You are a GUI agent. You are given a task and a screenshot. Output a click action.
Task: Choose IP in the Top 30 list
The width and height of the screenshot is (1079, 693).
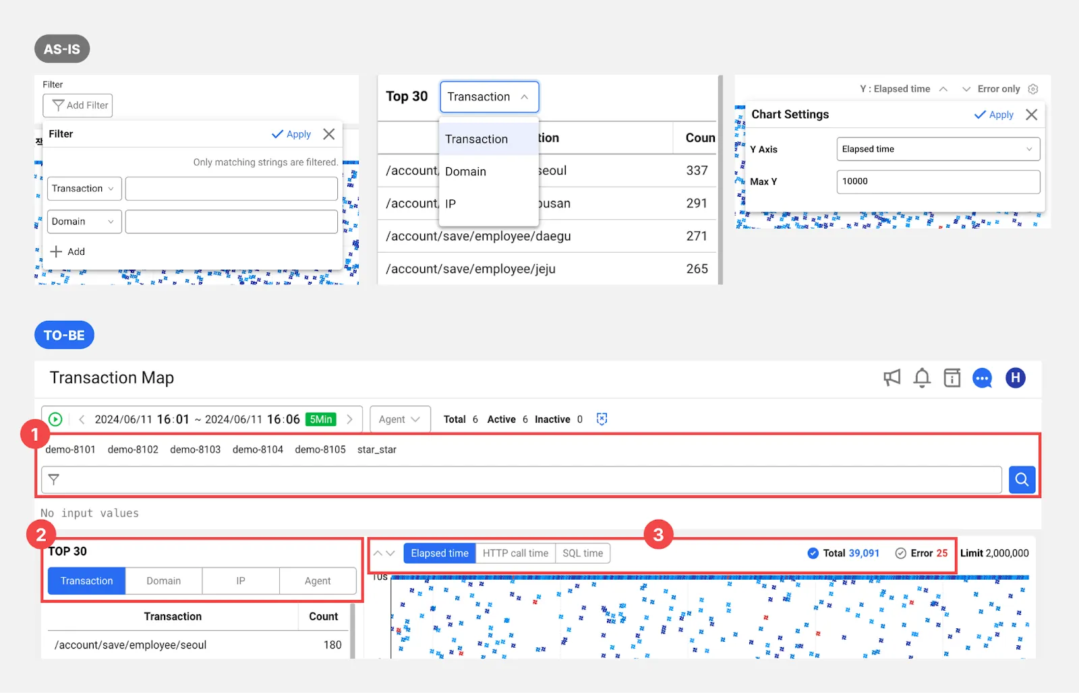489,204
